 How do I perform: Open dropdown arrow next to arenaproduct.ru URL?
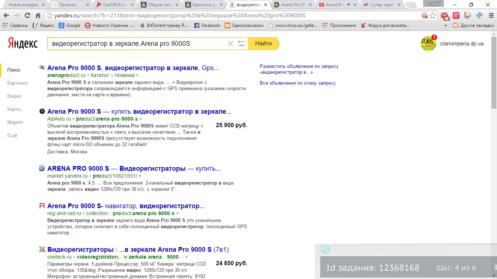(x=137, y=76)
